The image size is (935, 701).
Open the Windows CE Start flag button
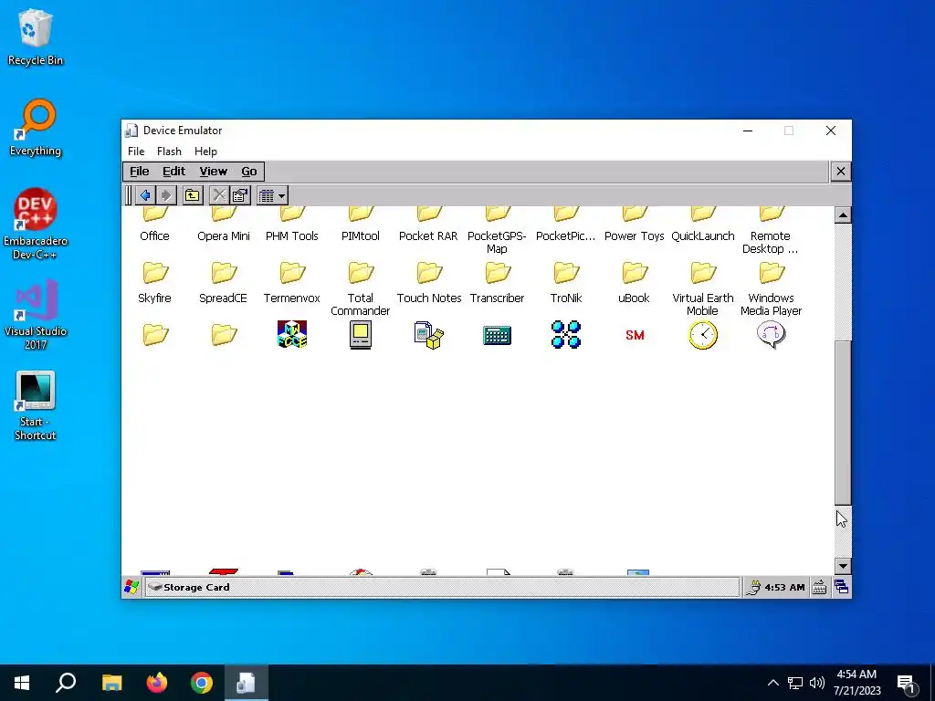click(x=131, y=587)
